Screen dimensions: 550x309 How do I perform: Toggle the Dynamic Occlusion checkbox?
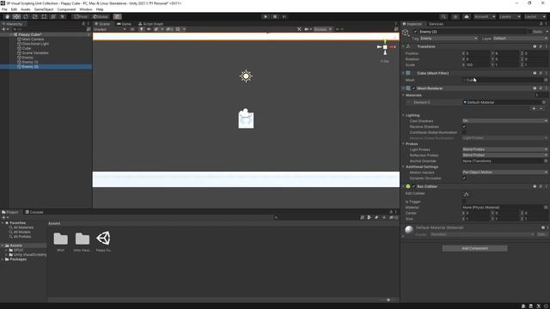click(464, 178)
